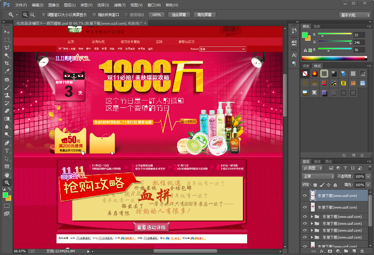Select the Hand tool
374x255 pixels.
7,175
